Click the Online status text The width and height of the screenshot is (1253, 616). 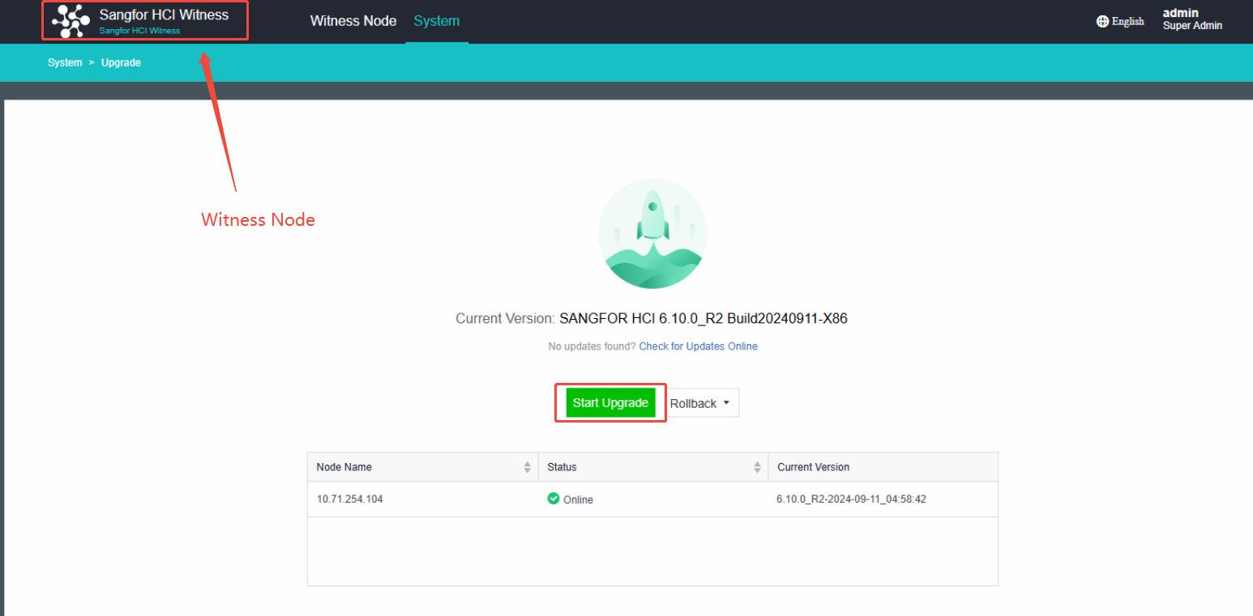tap(578, 500)
